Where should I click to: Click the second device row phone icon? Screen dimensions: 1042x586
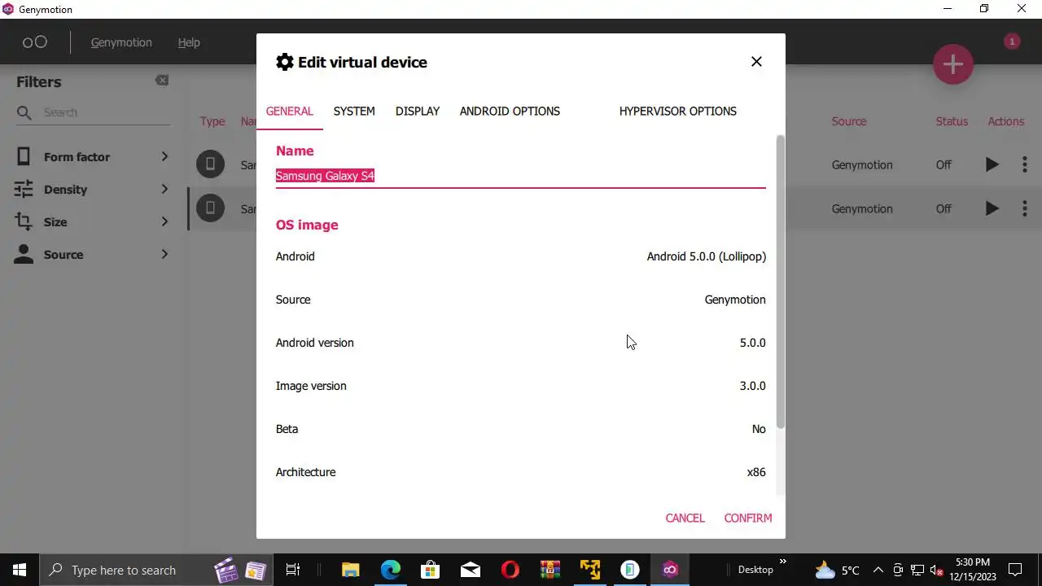210,208
